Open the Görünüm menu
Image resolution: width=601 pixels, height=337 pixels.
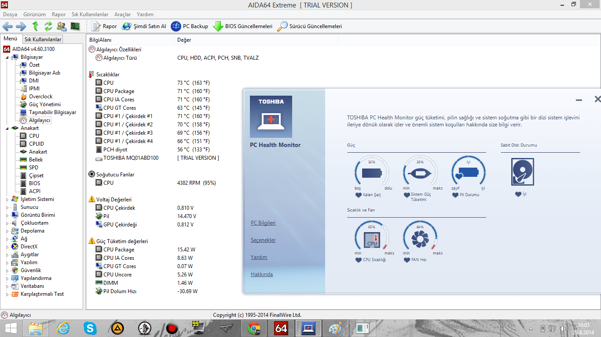pyautogui.click(x=35, y=14)
